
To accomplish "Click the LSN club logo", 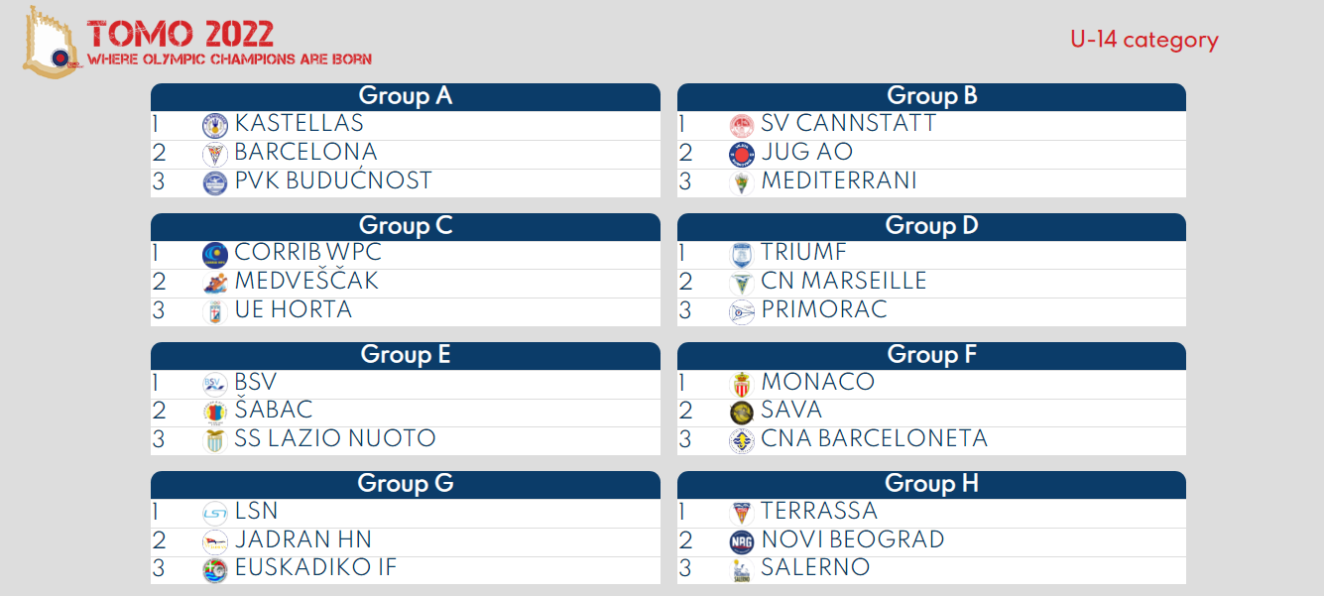I will click(x=215, y=513).
